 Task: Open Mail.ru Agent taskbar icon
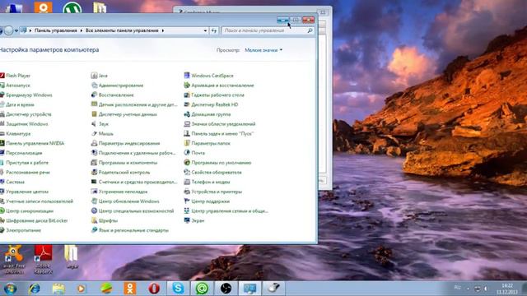[202, 289]
